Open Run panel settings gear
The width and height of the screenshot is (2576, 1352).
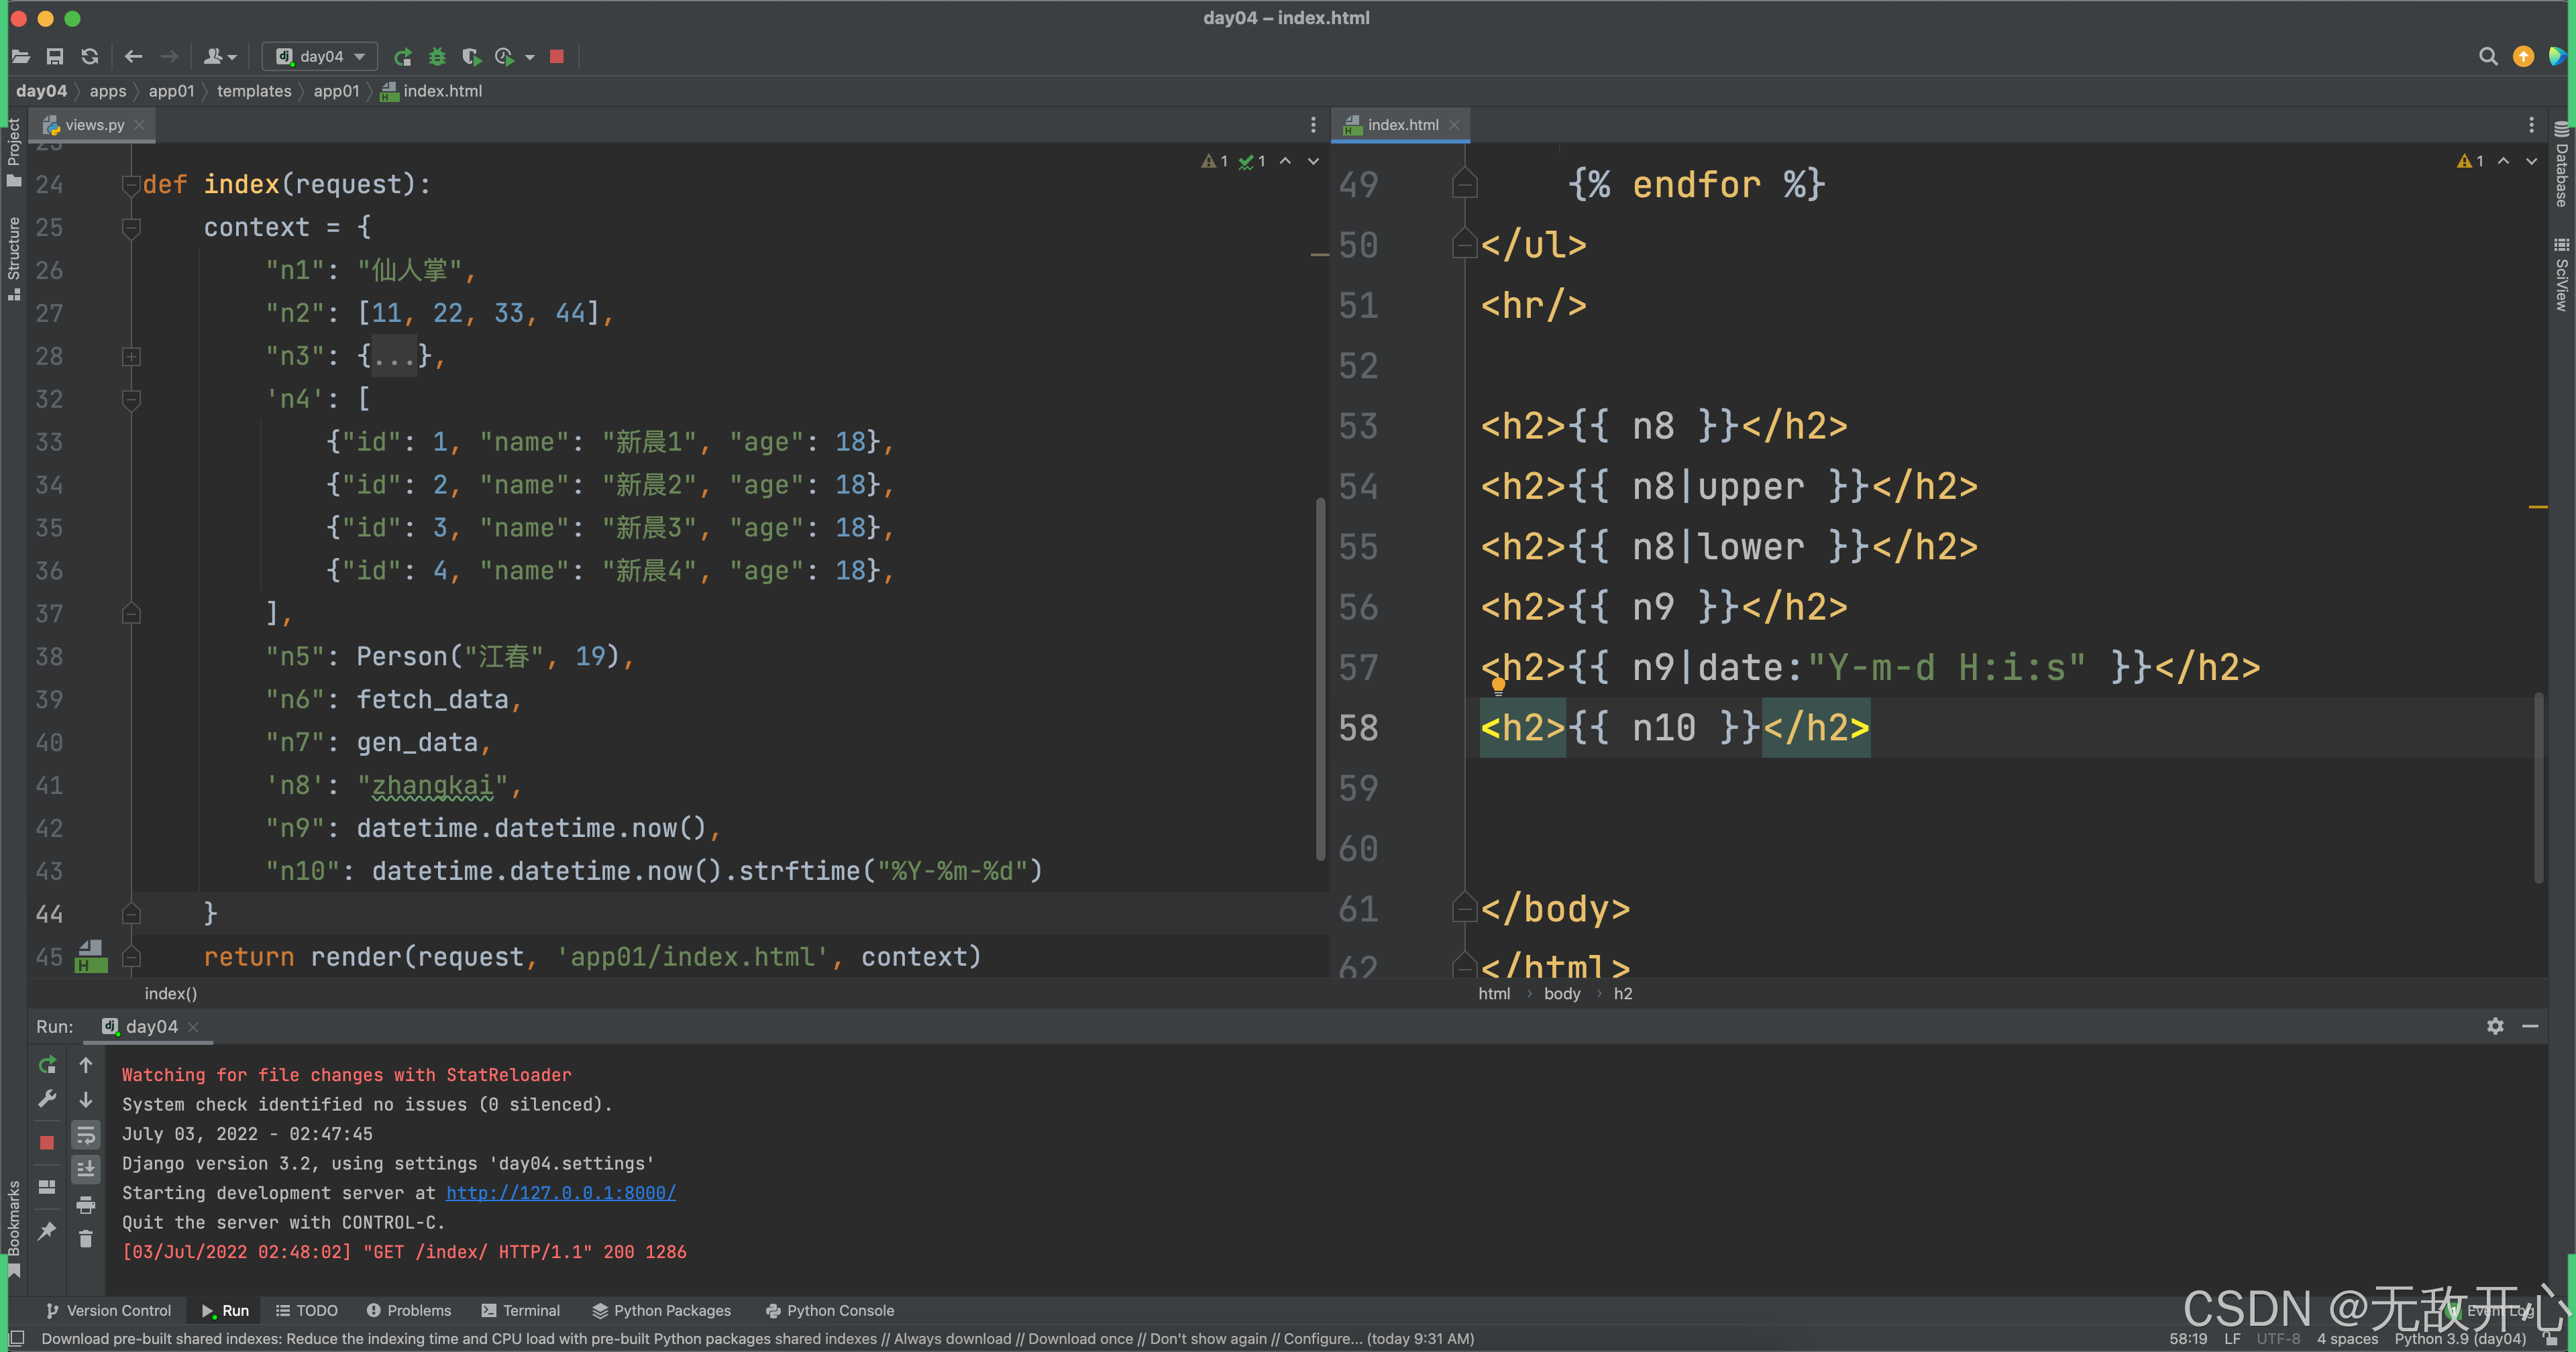click(2495, 1026)
